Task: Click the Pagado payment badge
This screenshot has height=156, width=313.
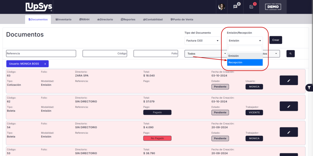Action: (157, 112)
